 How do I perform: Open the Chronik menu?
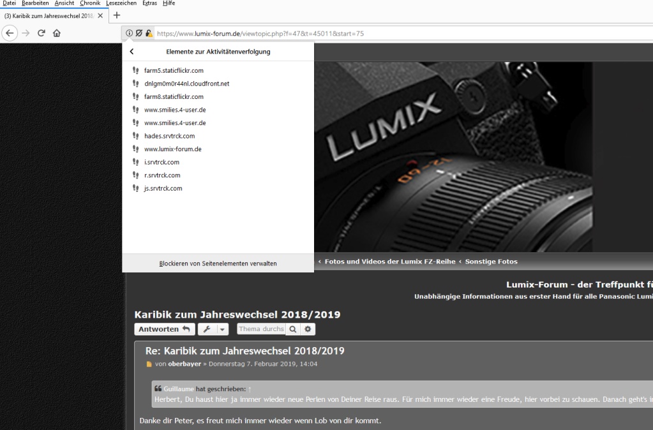click(x=90, y=3)
